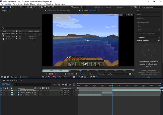Click the reset exposure icon
This screenshot has width=163, height=115.
[94, 77]
